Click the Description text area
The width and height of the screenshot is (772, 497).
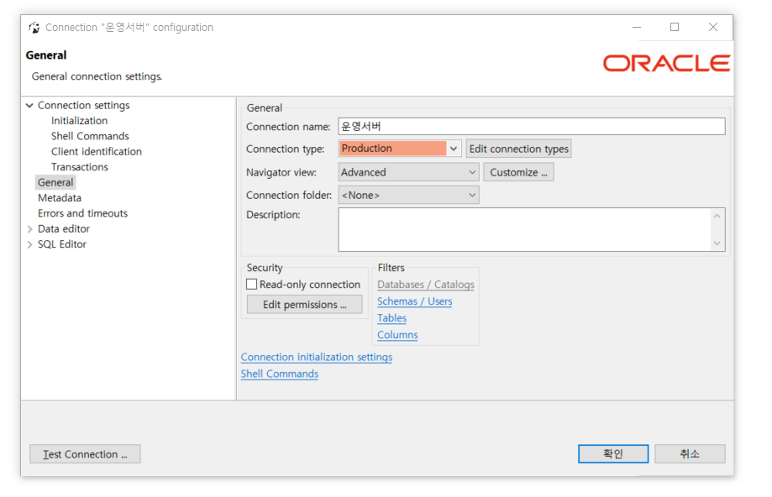pos(525,229)
